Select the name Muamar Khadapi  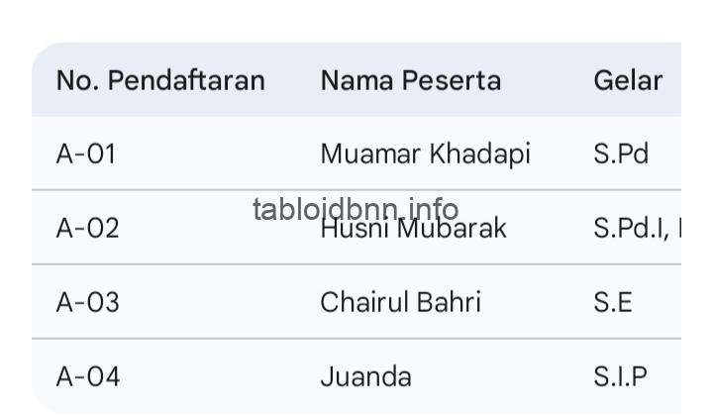click(425, 154)
